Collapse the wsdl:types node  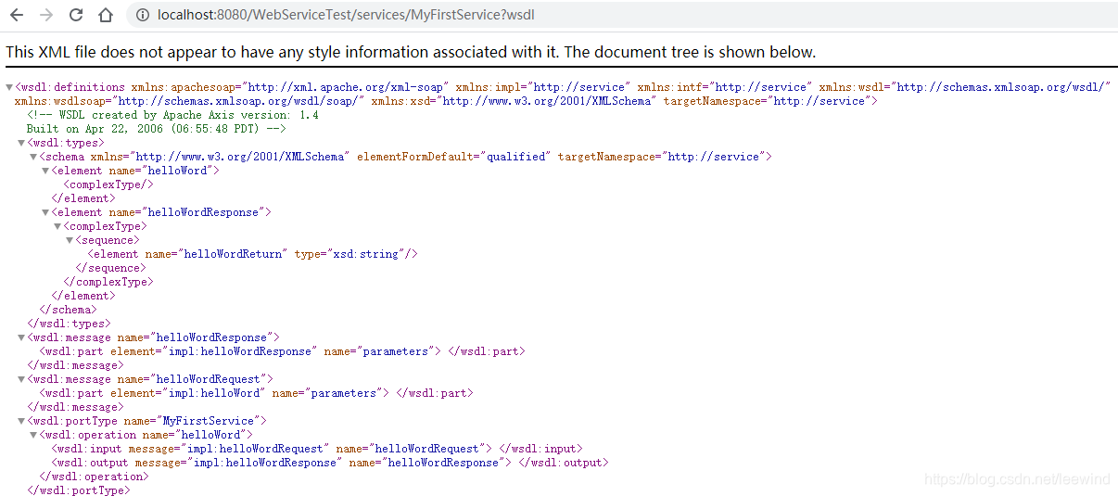click(21, 143)
